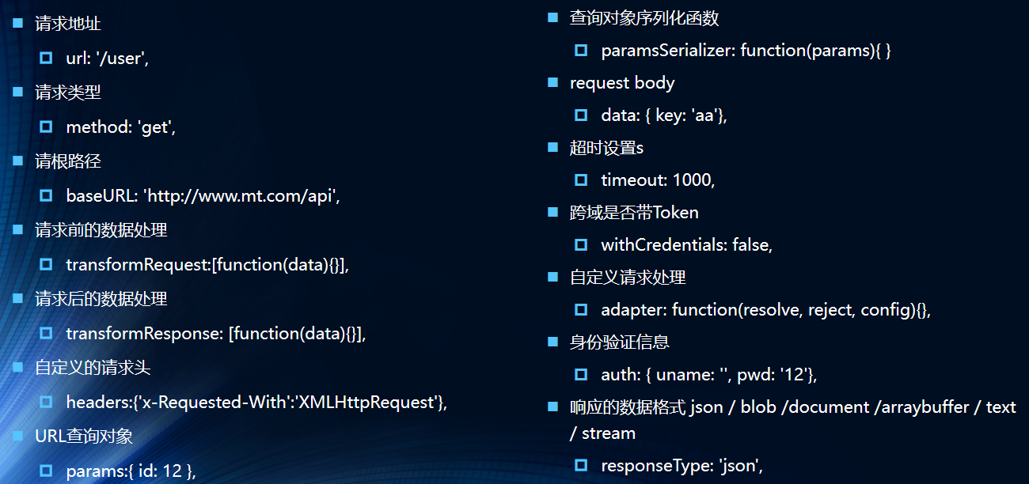Select the heading 跨域是否带Token
Image resolution: width=1029 pixels, height=484 pixels.
point(634,213)
